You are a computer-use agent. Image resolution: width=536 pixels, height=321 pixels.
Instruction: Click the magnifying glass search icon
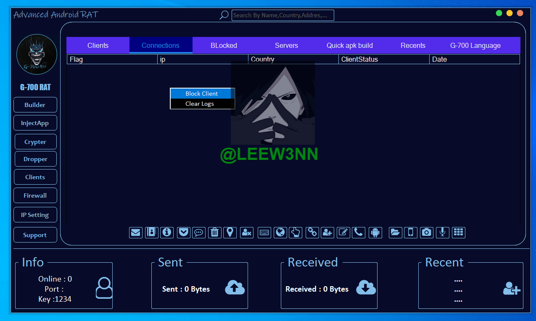[224, 15]
